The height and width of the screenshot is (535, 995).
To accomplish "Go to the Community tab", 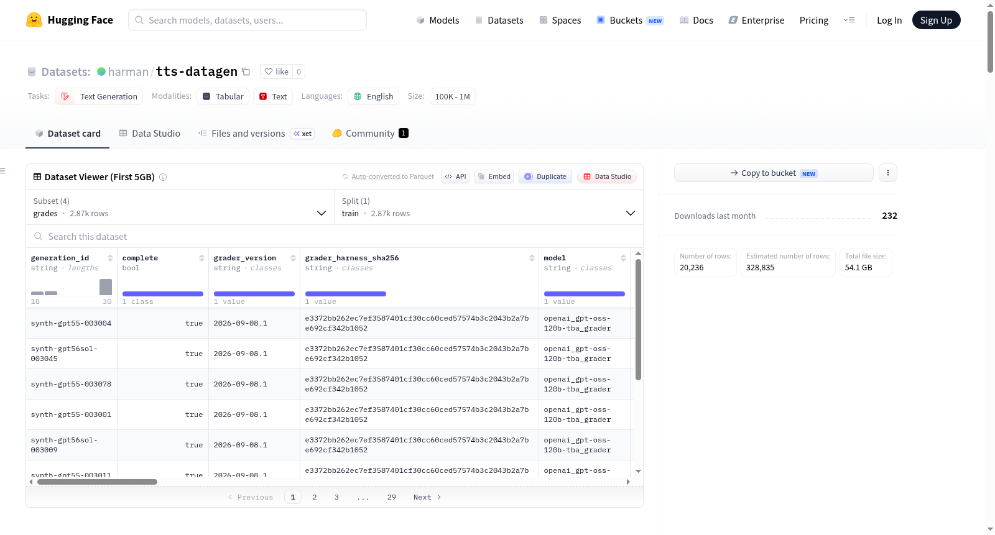I will [371, 133].
